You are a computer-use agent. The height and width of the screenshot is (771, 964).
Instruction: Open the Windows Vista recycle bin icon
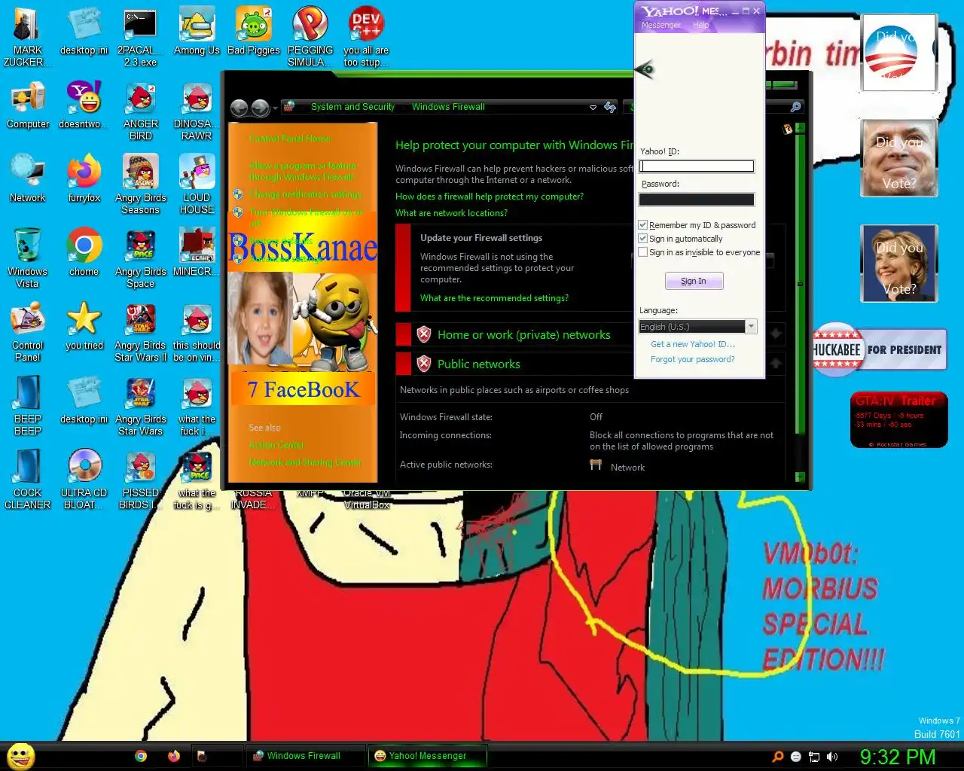27,258
